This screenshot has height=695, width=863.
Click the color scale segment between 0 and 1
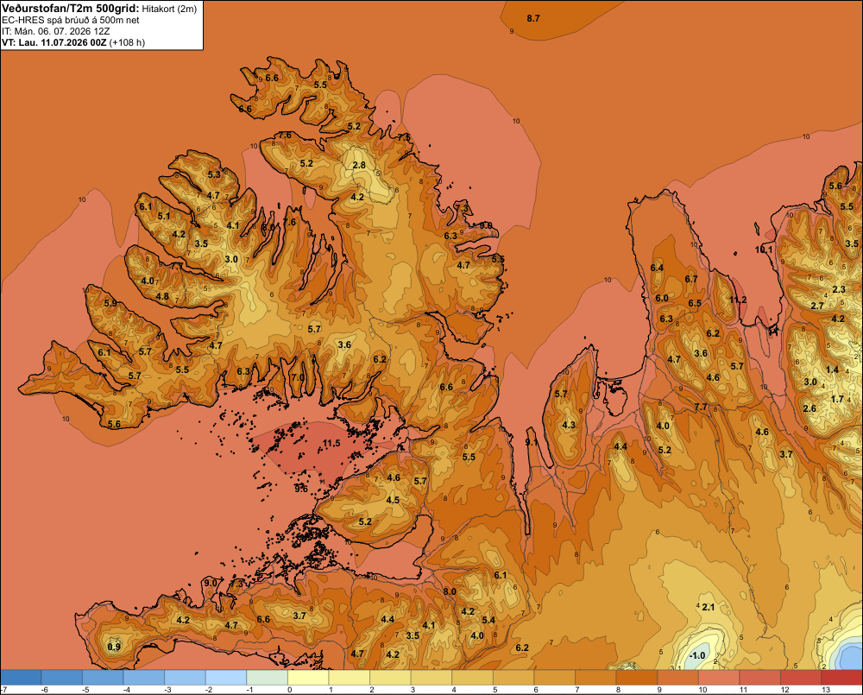308,678
